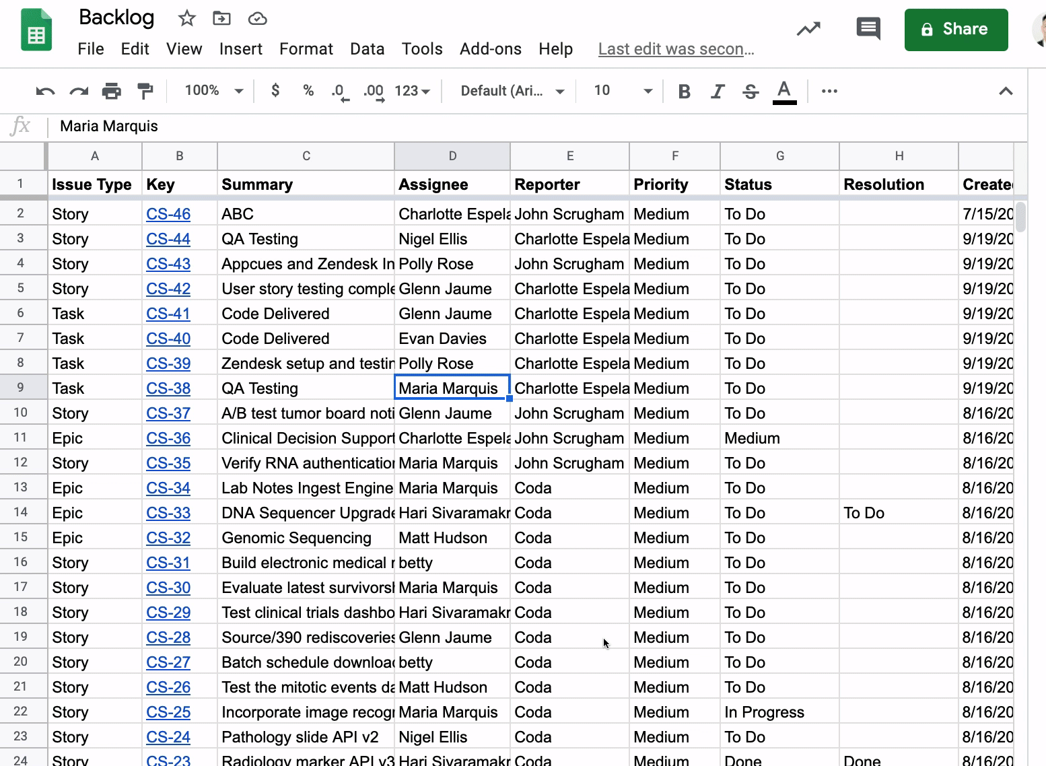Expand the font size 10 dropdown
This screenshot has height=766, width=1046.
coord(623,91)
